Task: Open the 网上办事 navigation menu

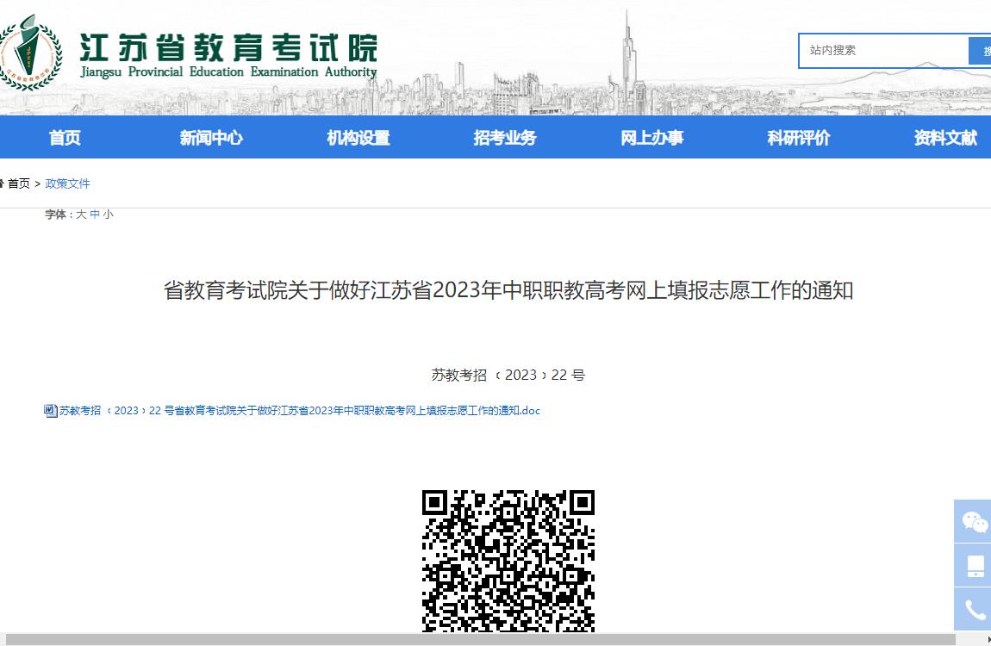Action: pyautogui.click(x=651, y=138)
